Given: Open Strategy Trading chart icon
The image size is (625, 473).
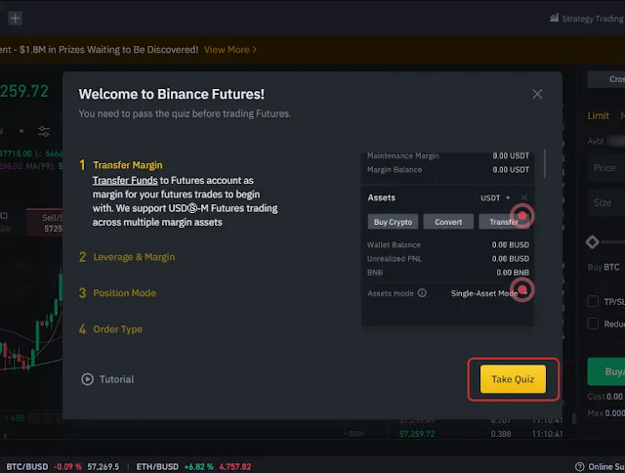Looking at the screenshot, I should click(554, 18).
